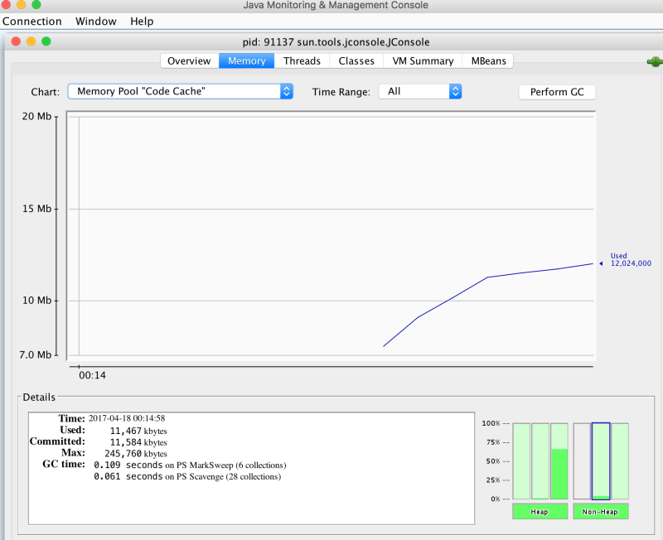Click the green connection status icon
The height and width of the screenshot is (540, 663).
(x=654, y=61)
